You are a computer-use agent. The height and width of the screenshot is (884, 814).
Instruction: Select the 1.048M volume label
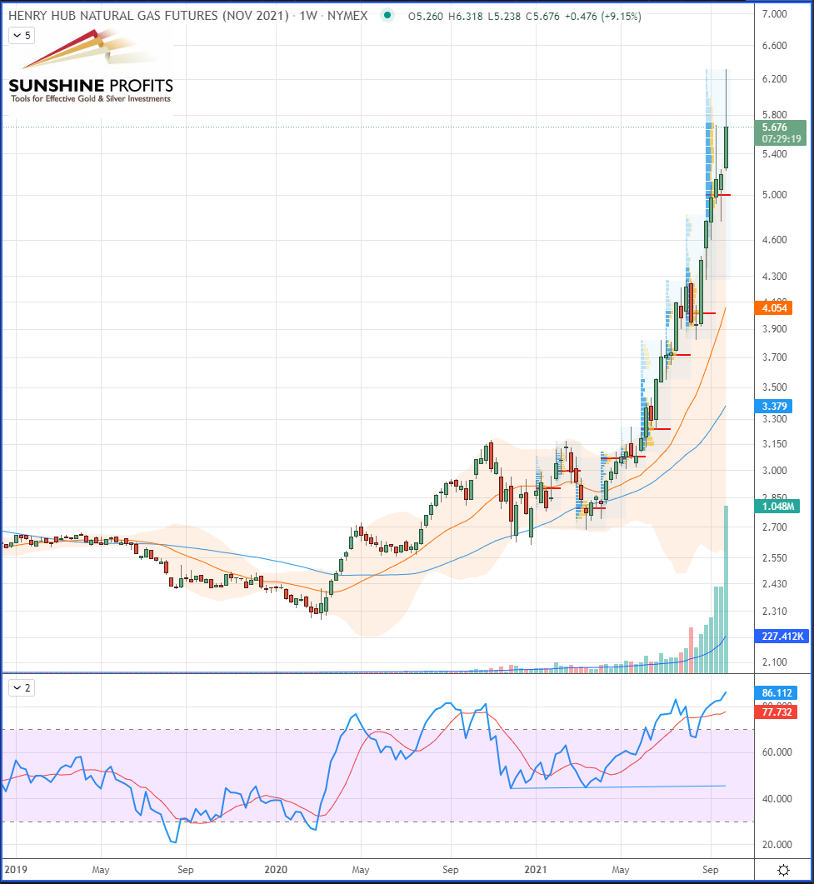tap(777, 506)
